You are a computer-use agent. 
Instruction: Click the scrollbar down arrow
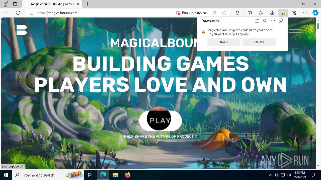coord(318,166)
